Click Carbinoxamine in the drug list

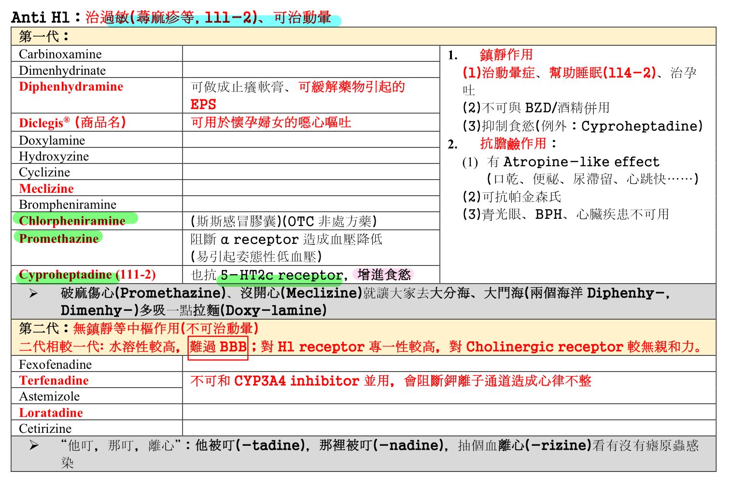(60, 54)
